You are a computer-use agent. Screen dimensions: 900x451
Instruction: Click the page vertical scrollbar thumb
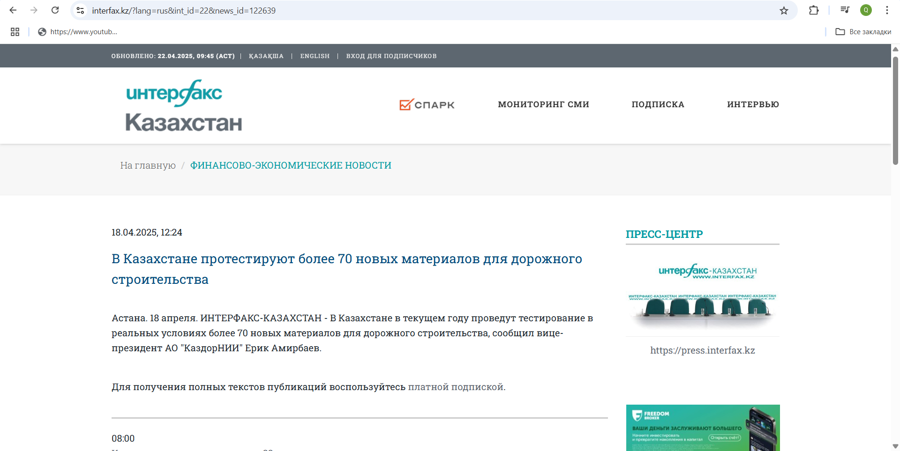click(895, 111)
